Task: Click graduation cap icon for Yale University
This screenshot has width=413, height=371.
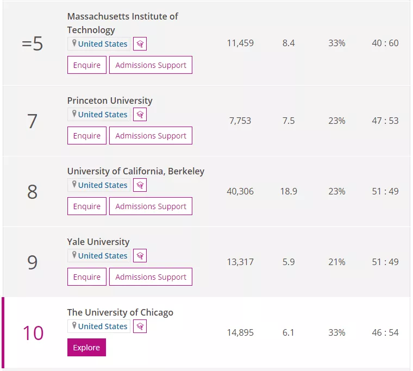Action: click(140, 256)
